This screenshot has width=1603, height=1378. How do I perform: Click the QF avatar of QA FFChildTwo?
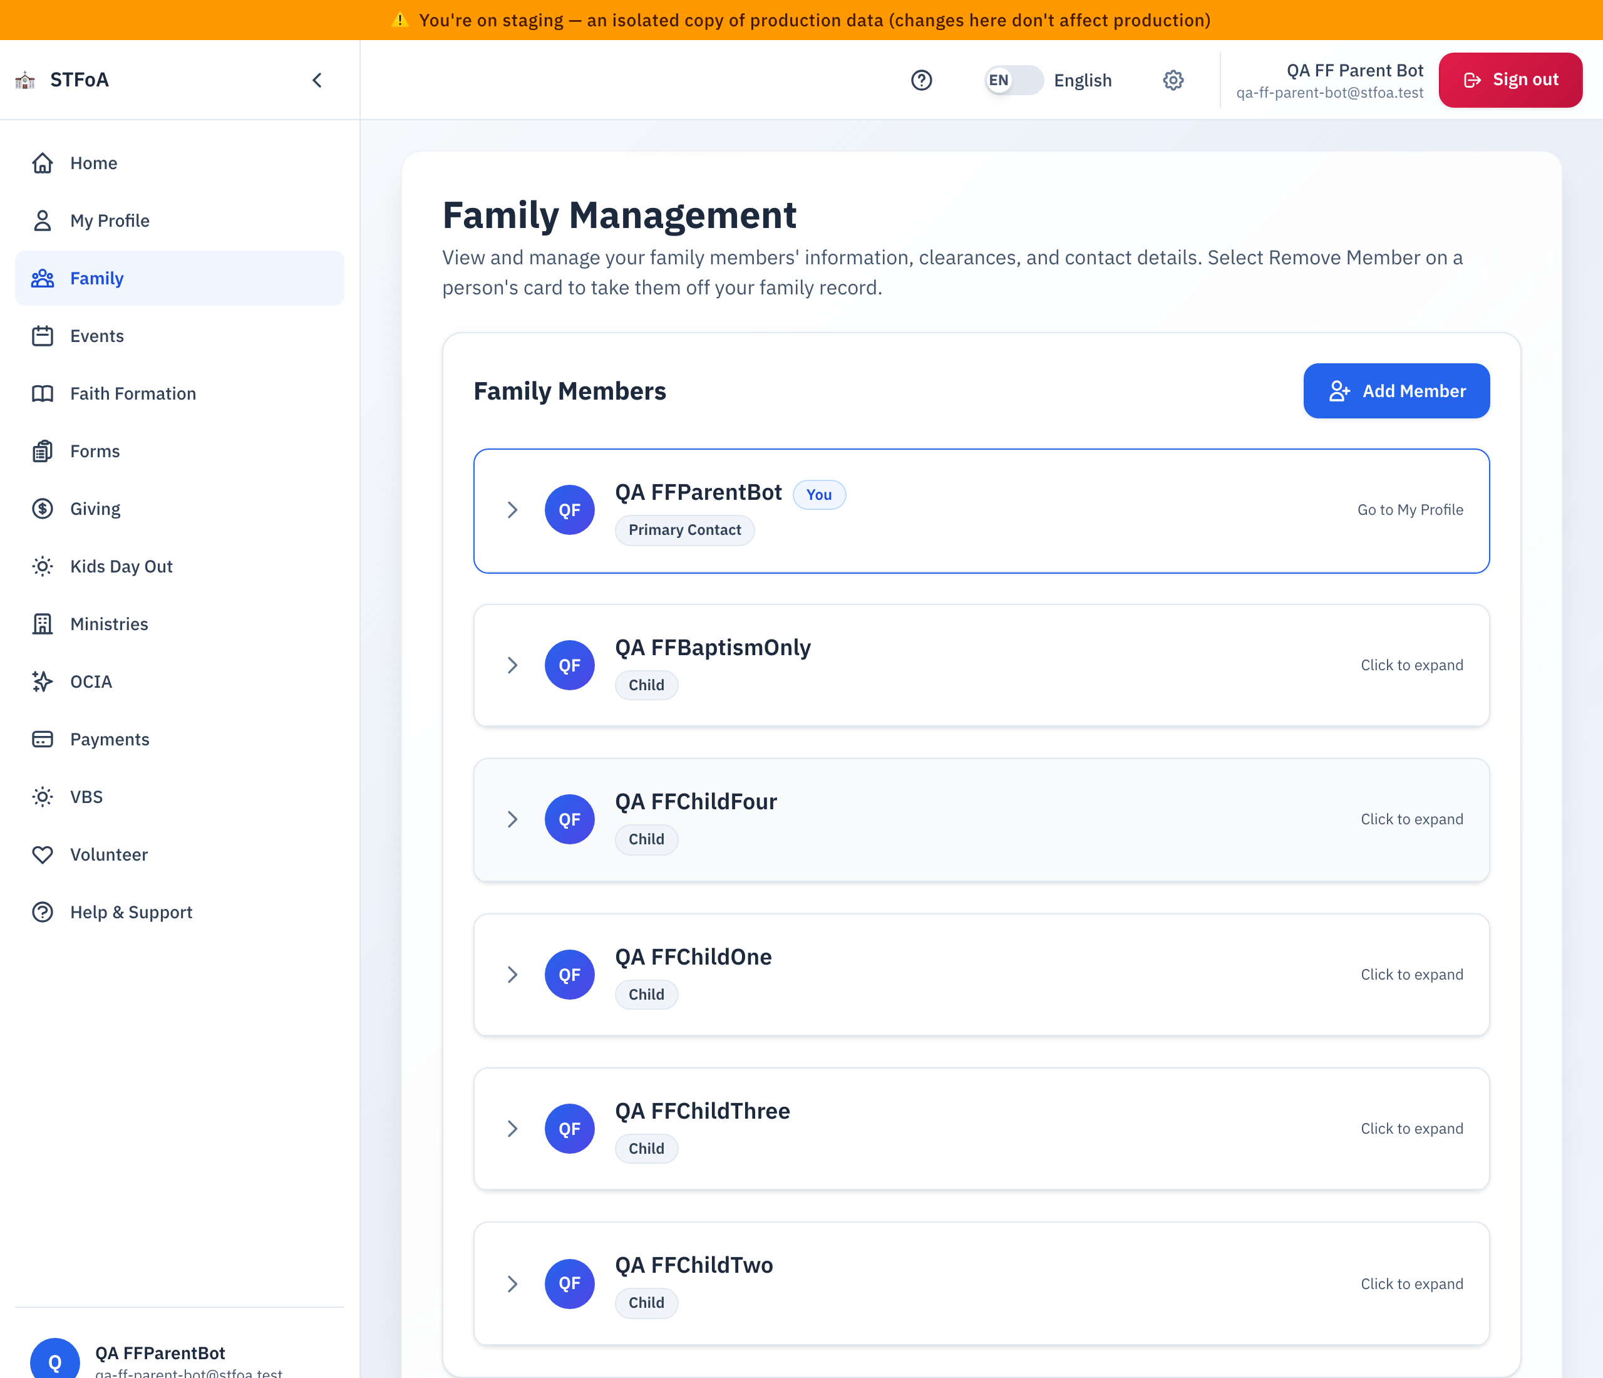pyautogui.click(x=569, y=1283)
